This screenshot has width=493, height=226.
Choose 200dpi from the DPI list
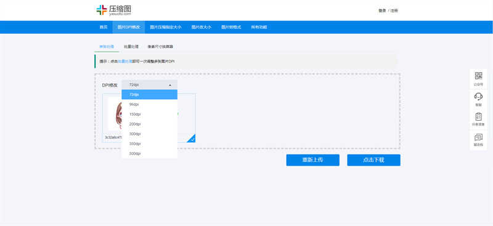(x=149, y=124)
